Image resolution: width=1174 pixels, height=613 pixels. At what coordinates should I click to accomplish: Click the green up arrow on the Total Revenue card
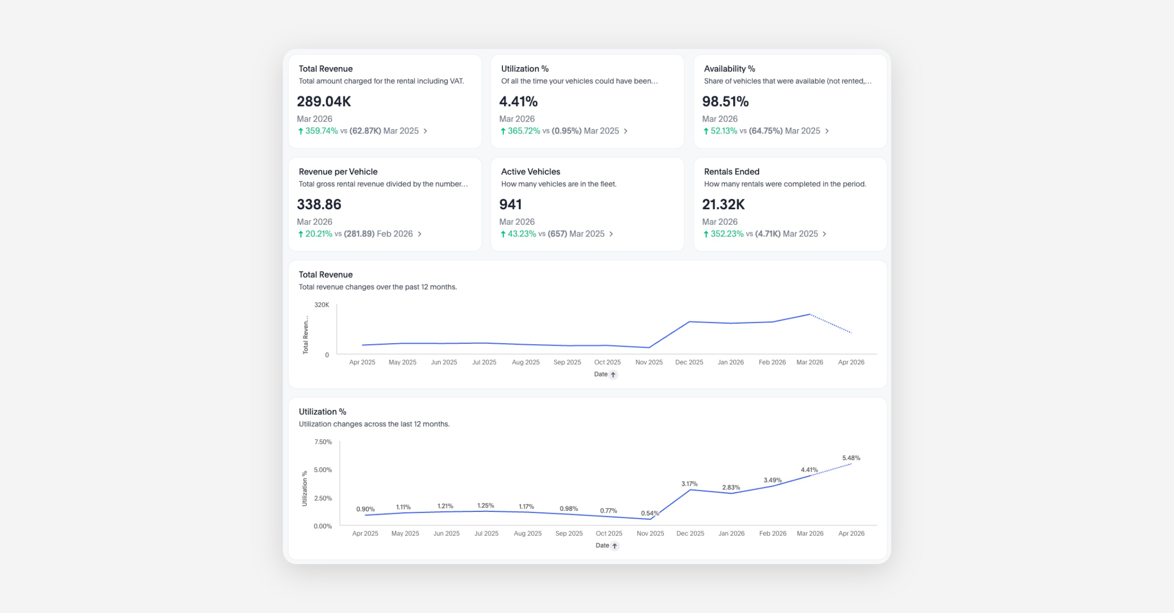(x=301, y=131)
